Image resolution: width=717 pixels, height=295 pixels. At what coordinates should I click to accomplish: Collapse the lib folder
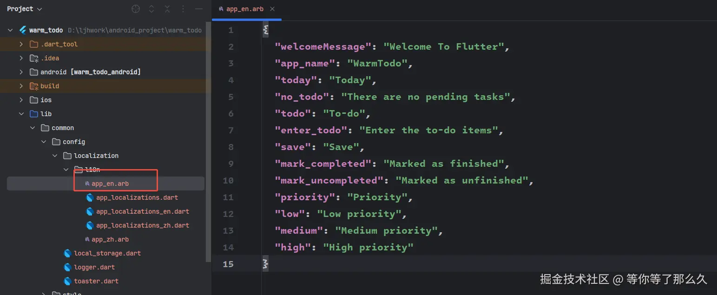point(21,114)
